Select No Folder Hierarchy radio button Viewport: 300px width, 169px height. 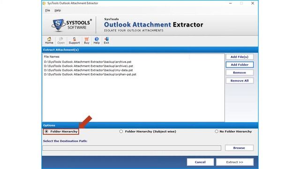point(217,131)
